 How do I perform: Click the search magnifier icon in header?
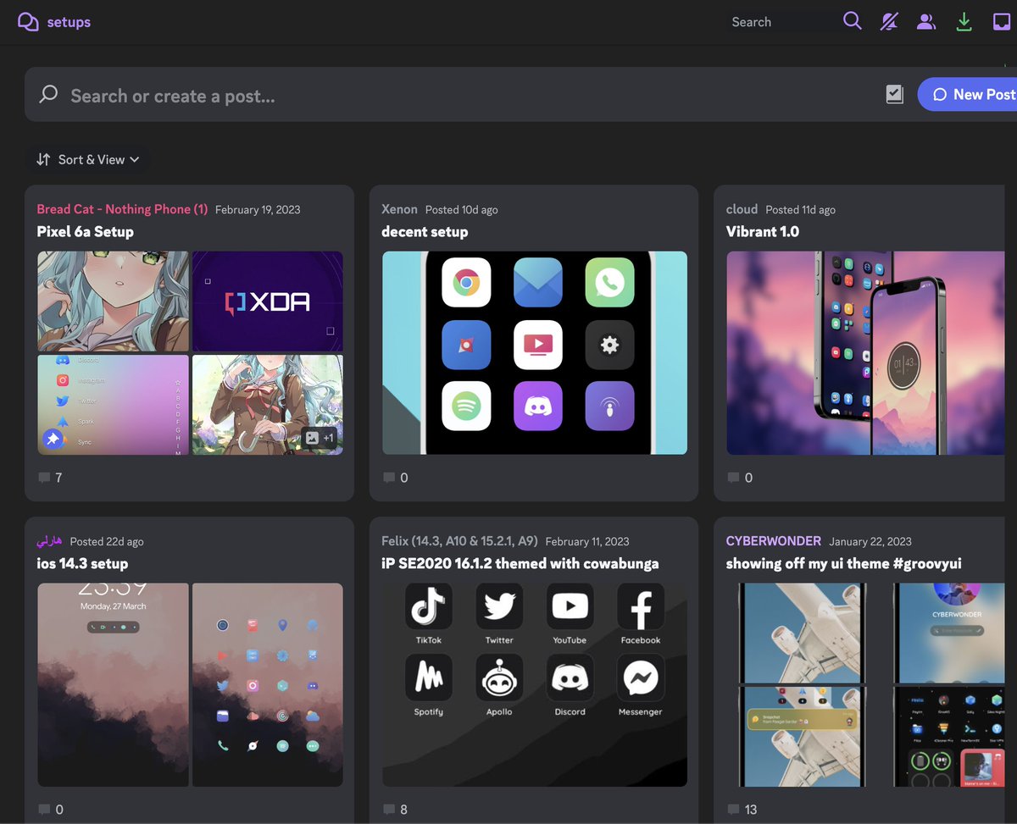[852, 21]
